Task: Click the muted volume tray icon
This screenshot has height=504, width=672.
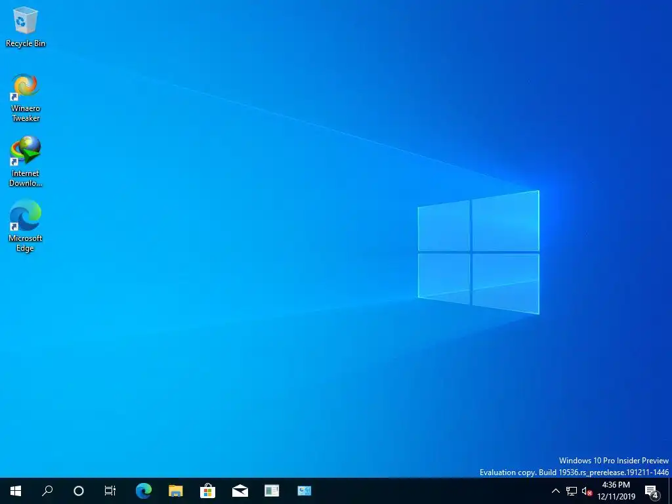Action: [587, 491]
